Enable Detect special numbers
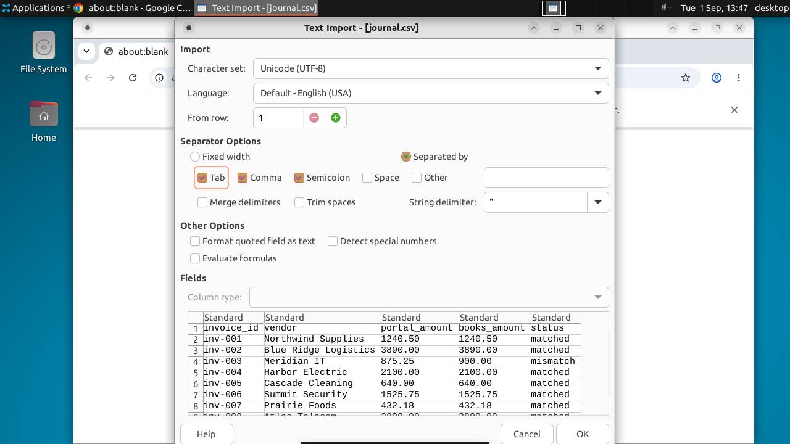This screenshot has width=790, height=444. 333,241
